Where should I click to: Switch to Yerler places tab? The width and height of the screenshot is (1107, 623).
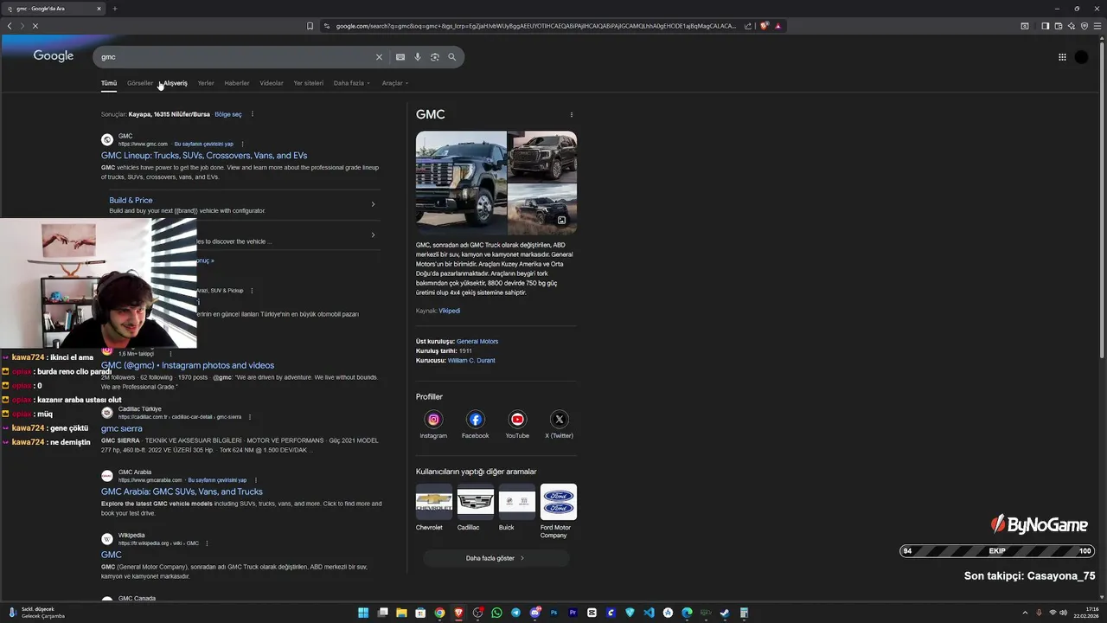206,83
